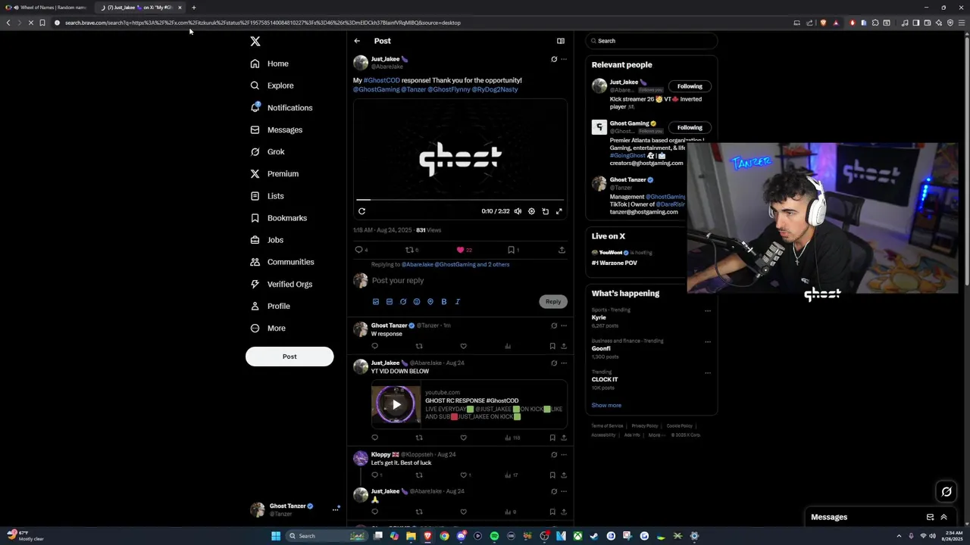Expand the More menu in sidebar

[x=268, y=328]
